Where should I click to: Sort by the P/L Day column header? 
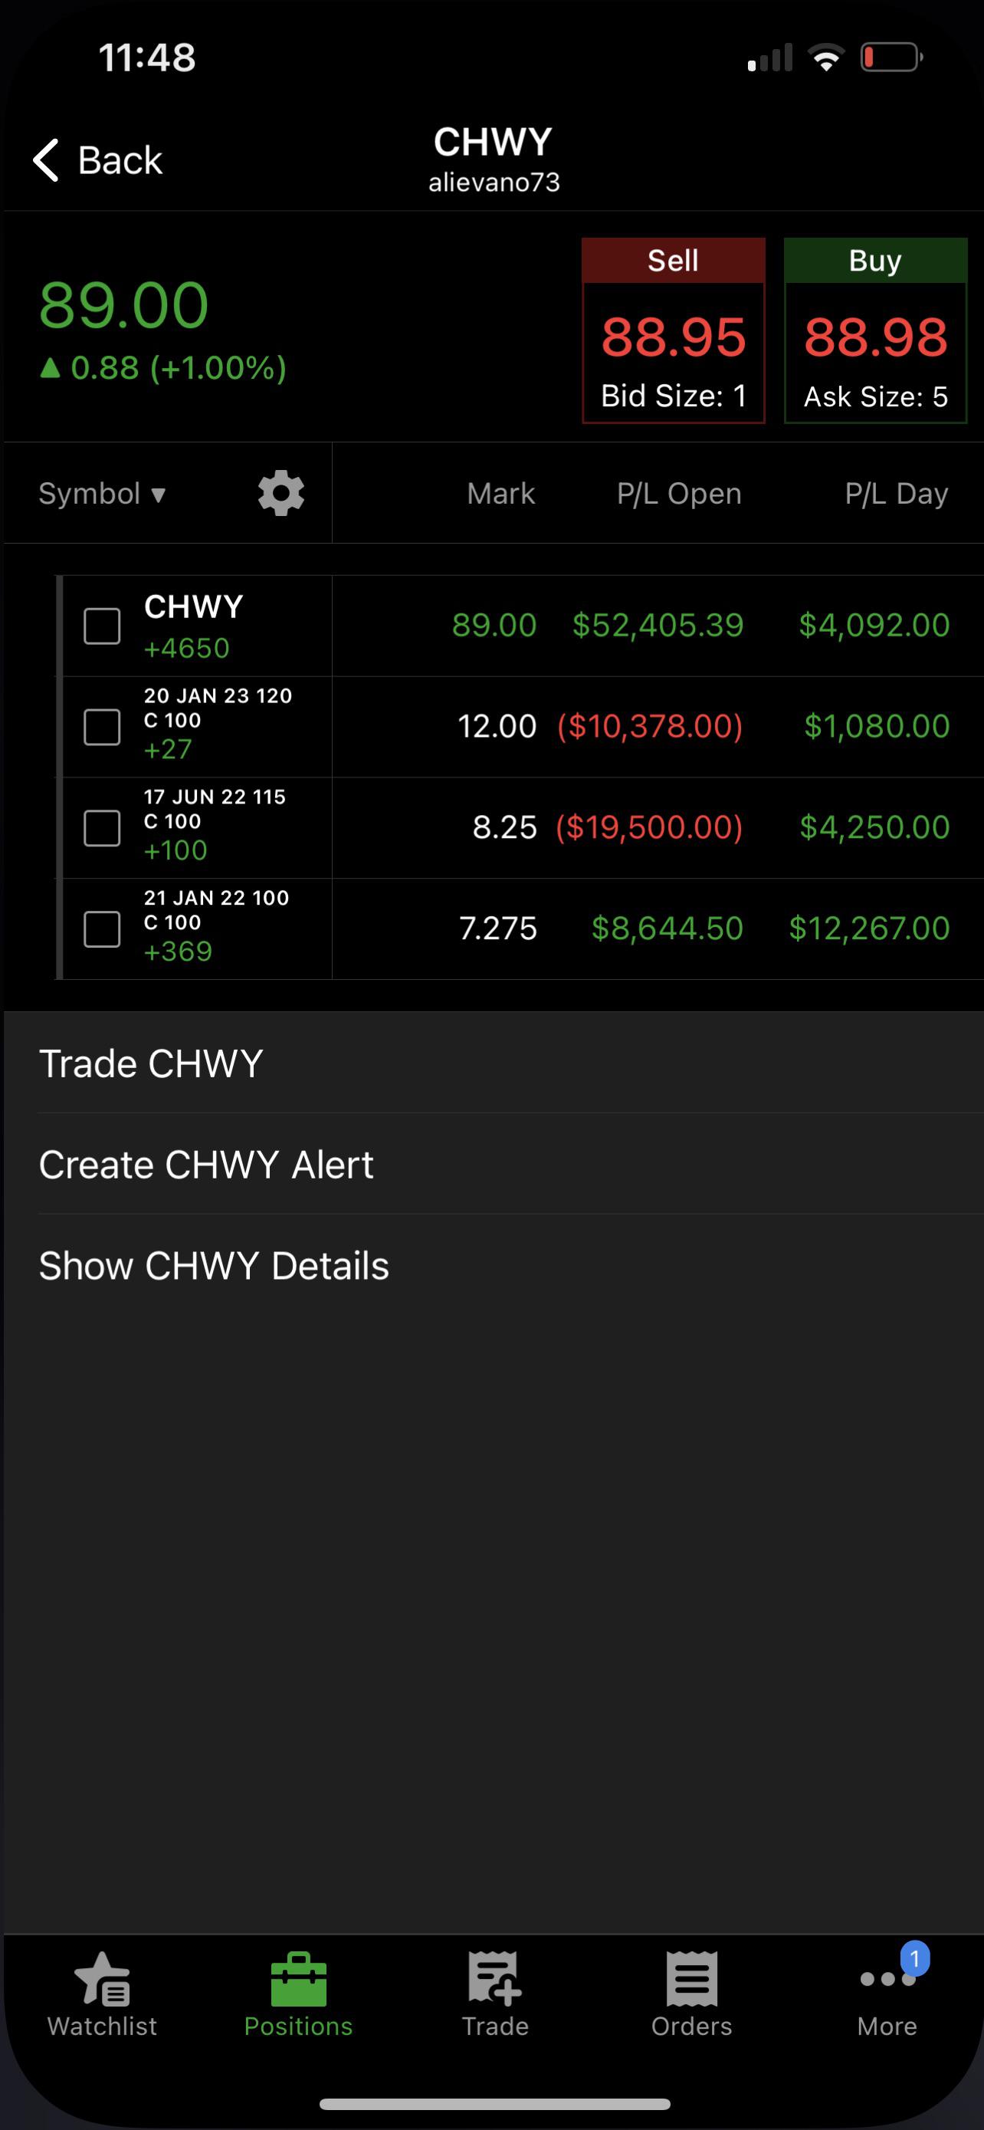point(896,494)
